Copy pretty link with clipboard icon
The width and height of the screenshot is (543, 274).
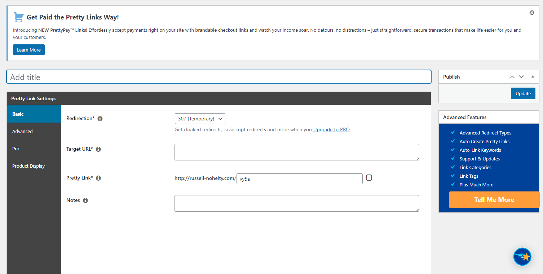[x=369, y=177]
